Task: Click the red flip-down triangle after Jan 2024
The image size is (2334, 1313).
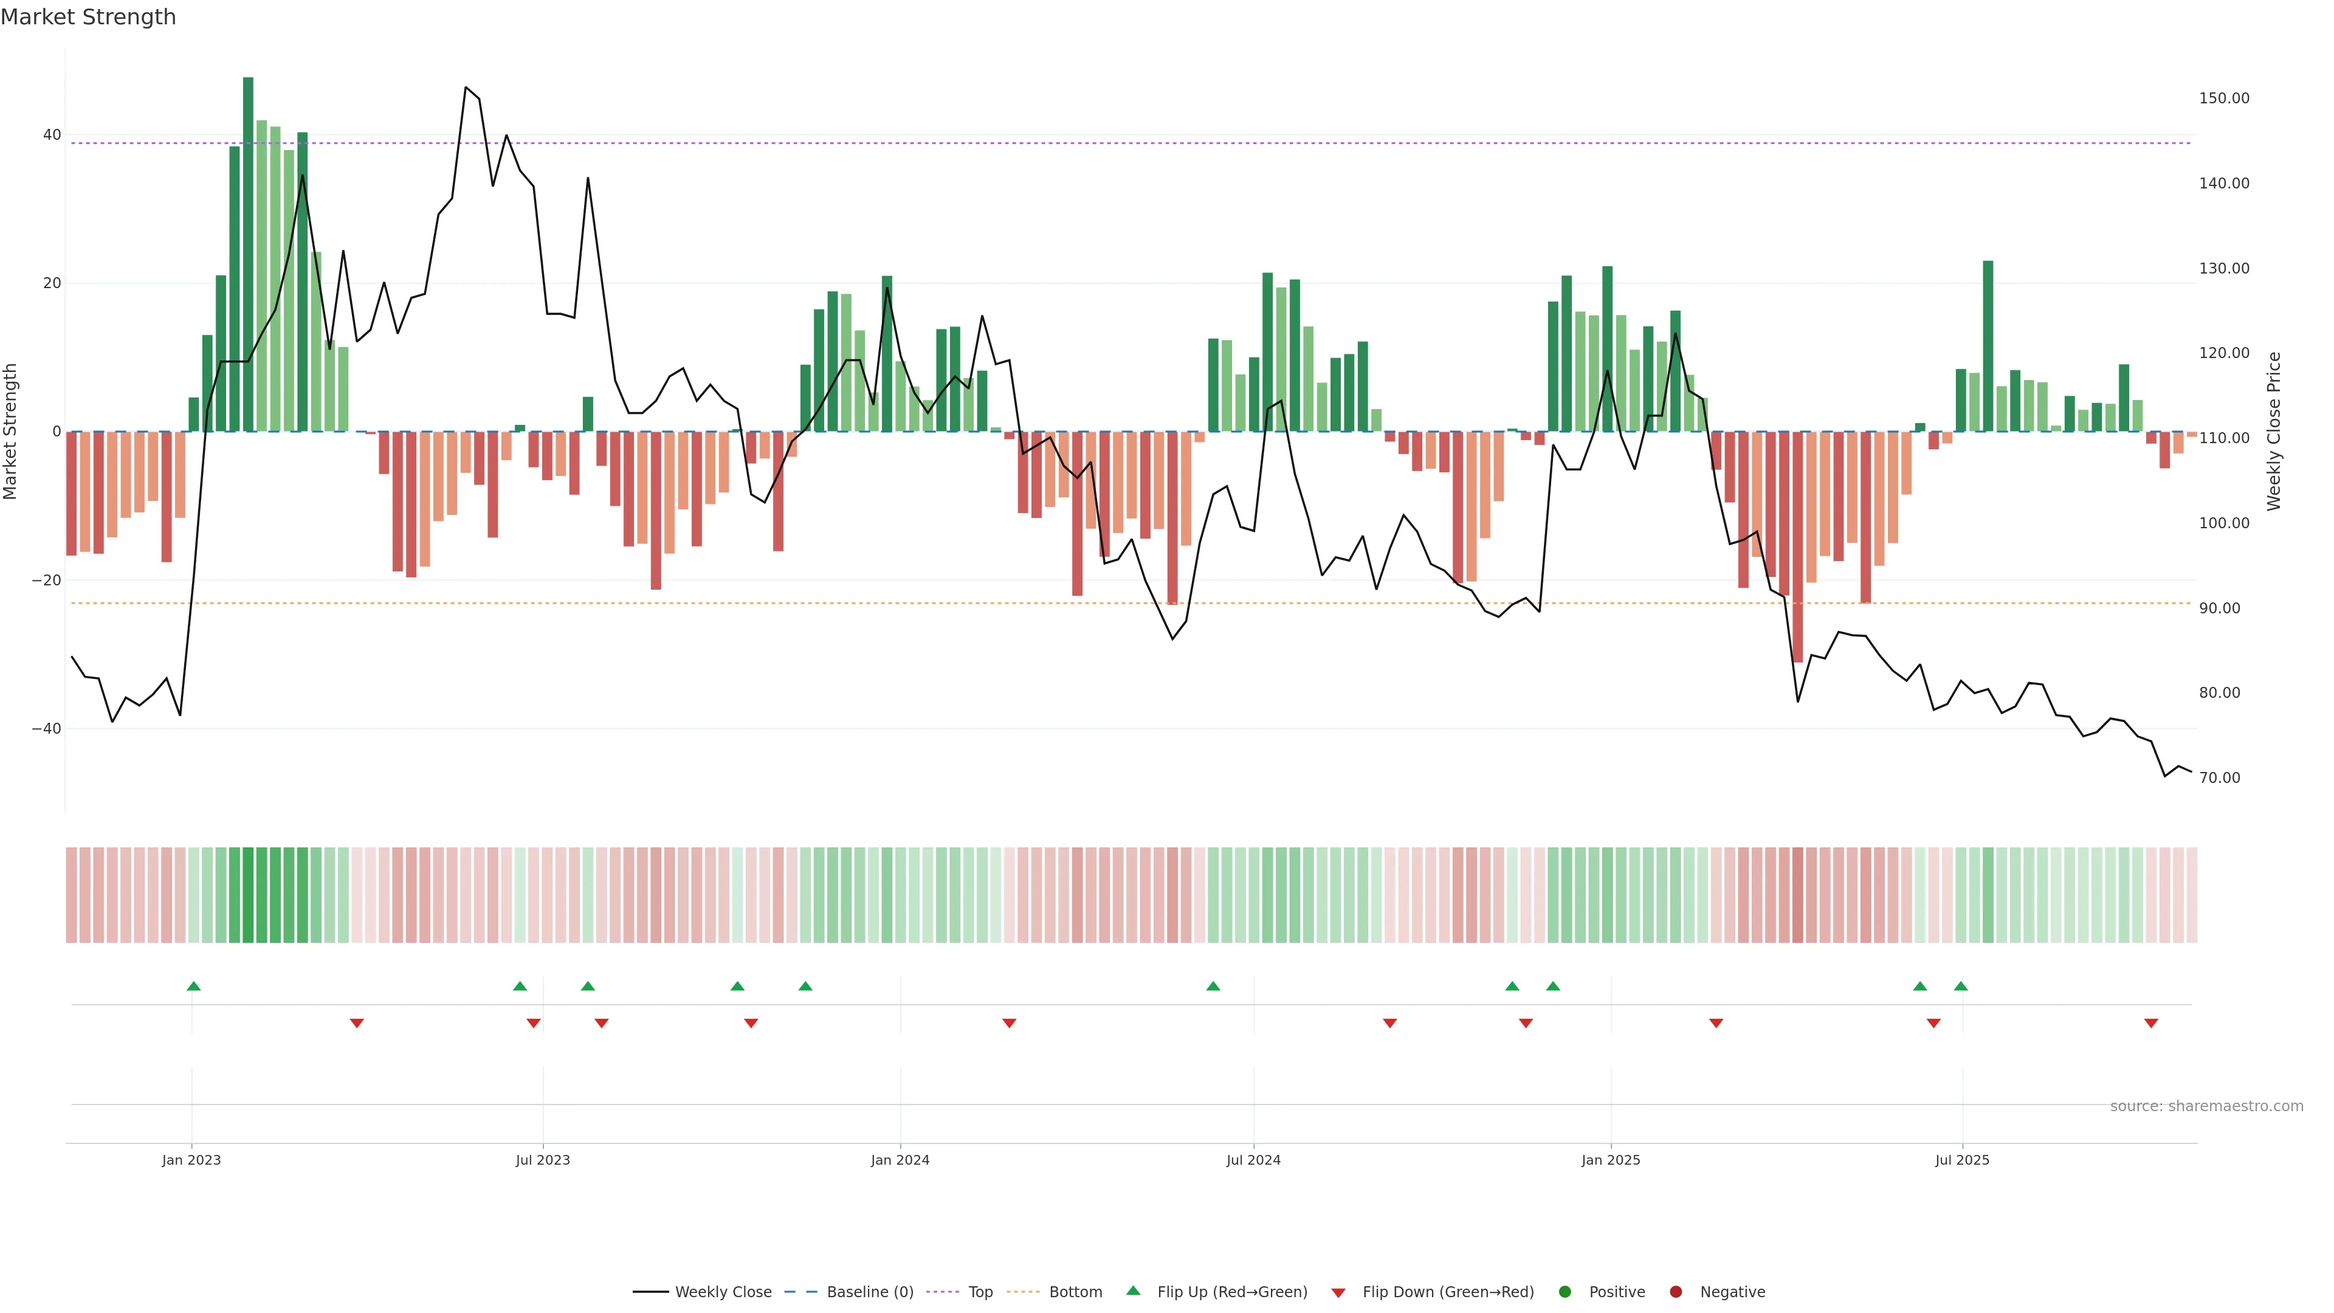Action: tap(1010, 1023)
